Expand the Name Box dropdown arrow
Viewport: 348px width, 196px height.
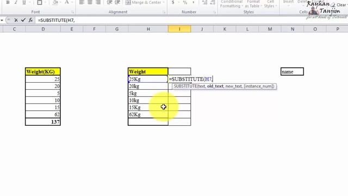pos(2,21)
